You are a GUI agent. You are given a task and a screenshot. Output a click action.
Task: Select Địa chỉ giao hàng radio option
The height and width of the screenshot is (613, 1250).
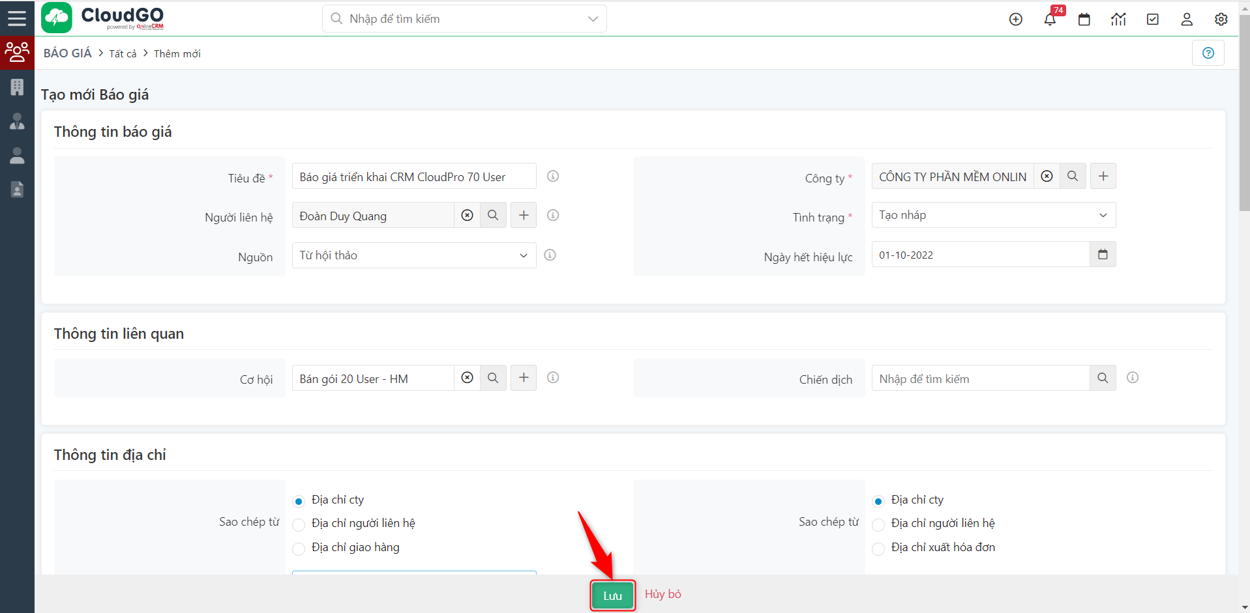(x=299, y=549)
